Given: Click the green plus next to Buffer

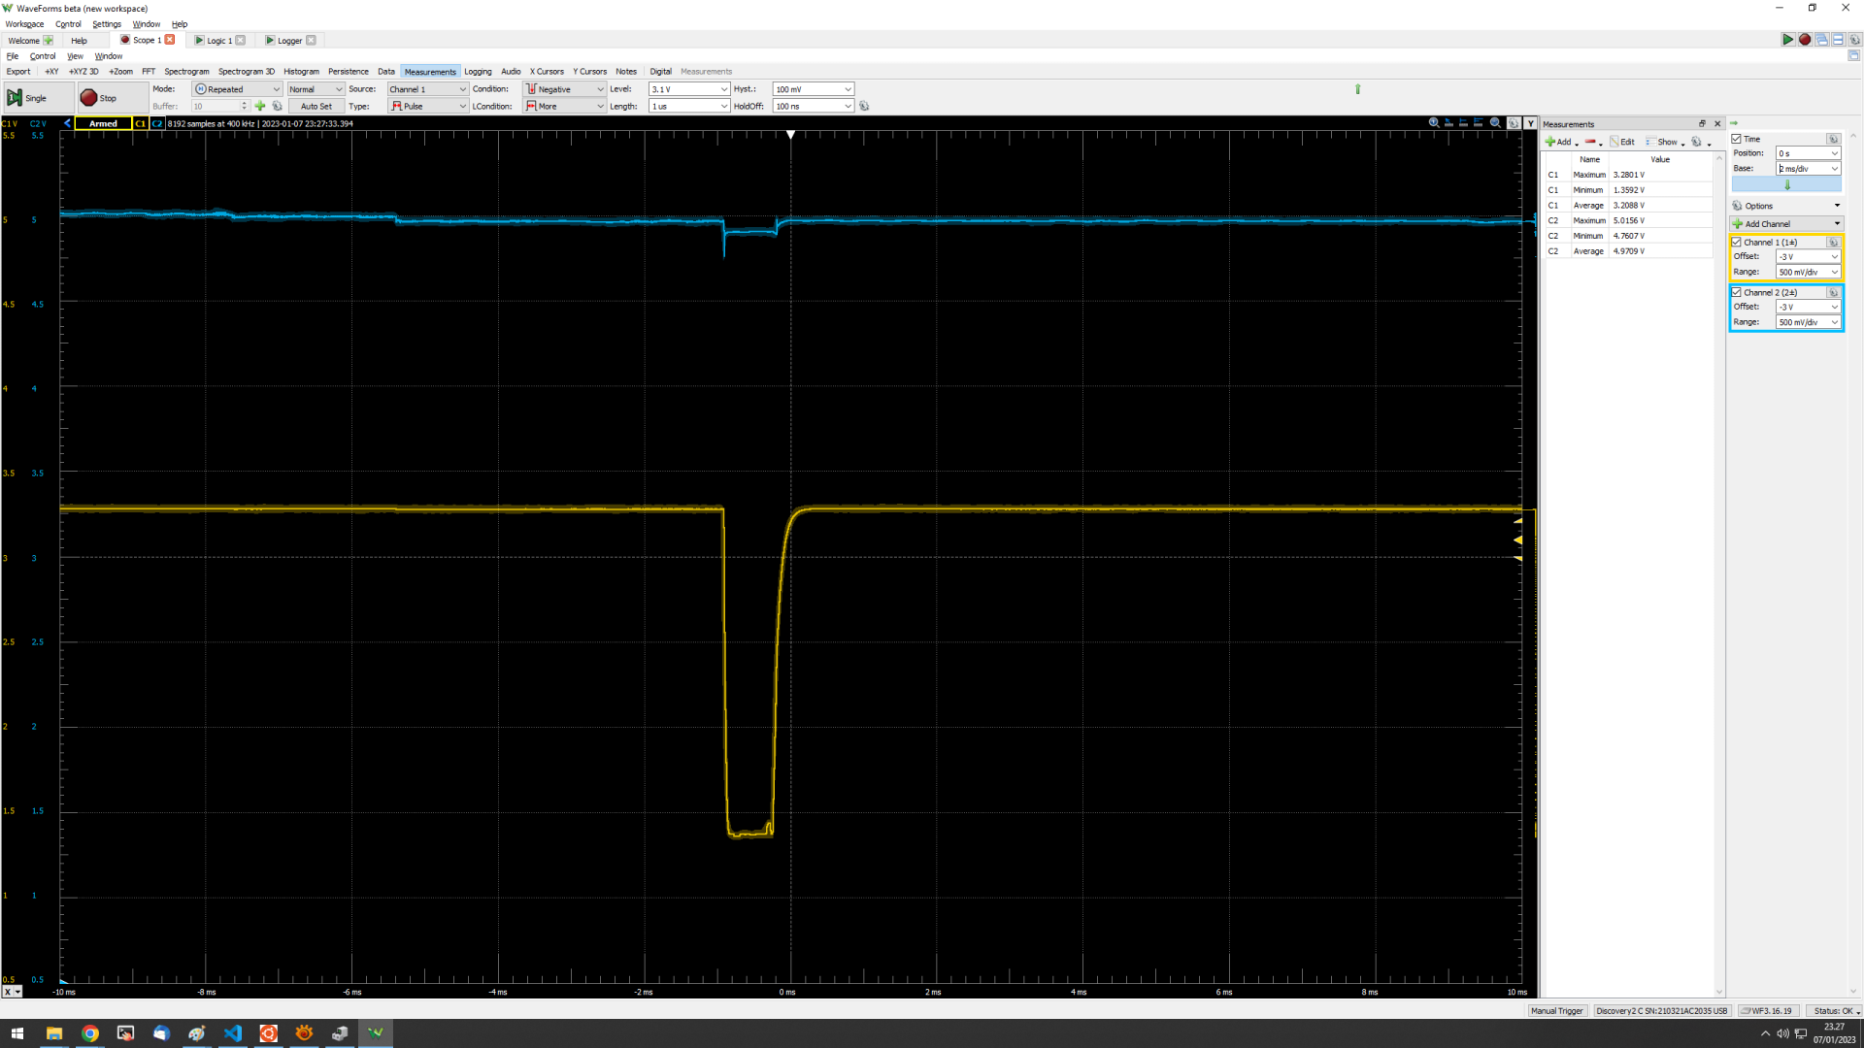Looking at the screenshot, I should click(x=260, y=107).
